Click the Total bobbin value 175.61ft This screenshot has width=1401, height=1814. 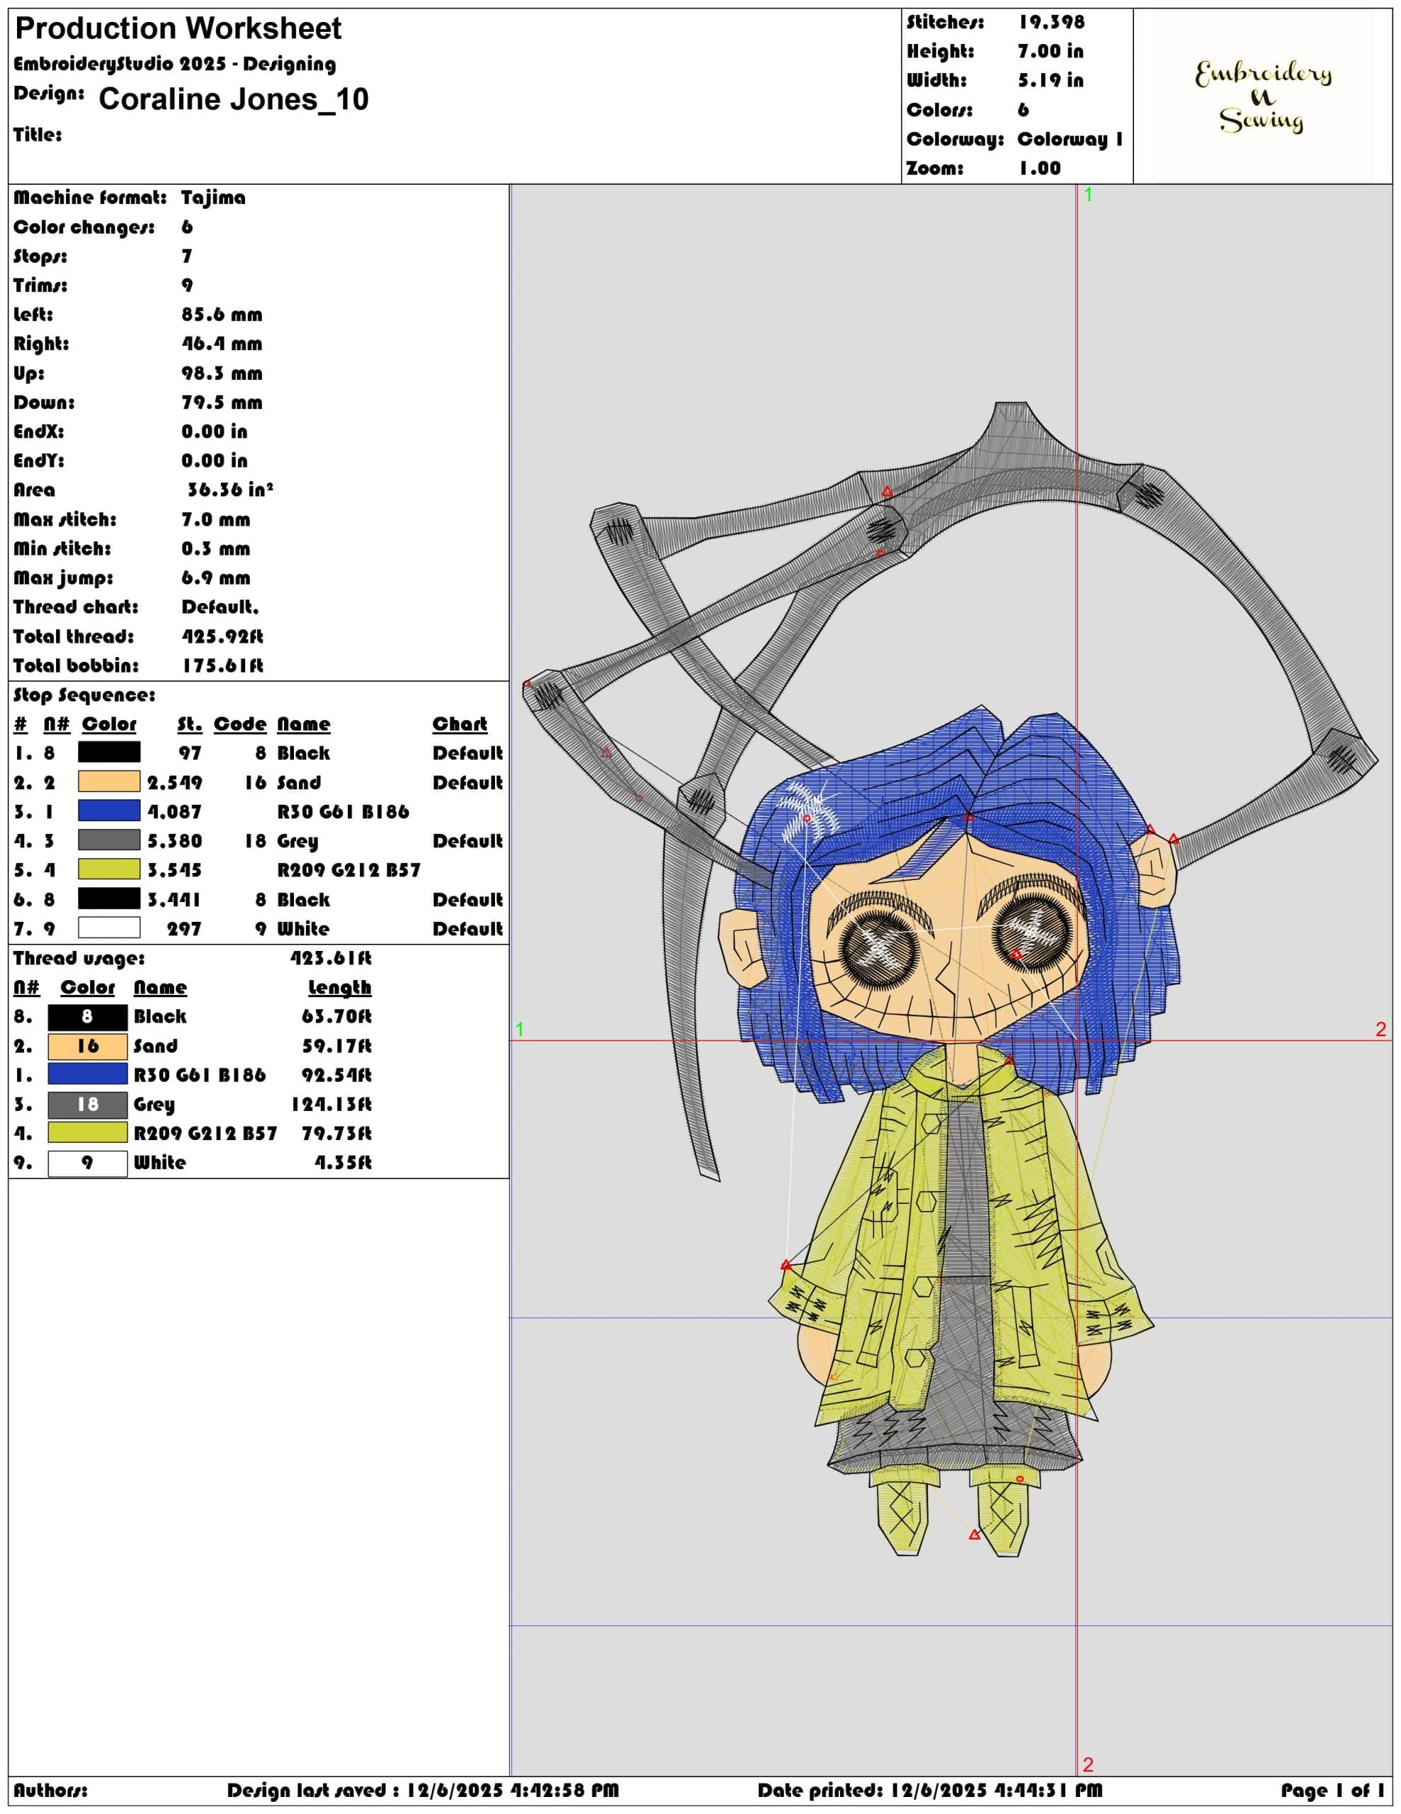click(x=222, y=665)
